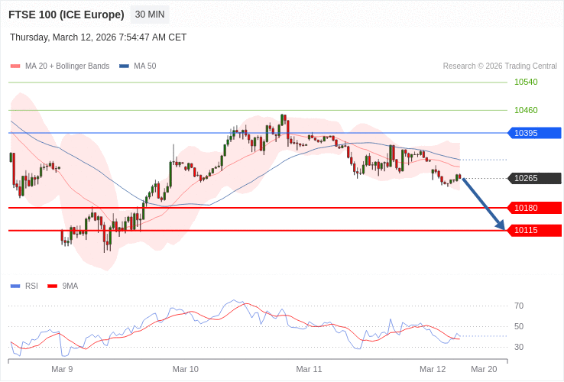Click the 30 MIN timeframe badge
This screenshot has width=564, height=382.
(x=150, y=15)
